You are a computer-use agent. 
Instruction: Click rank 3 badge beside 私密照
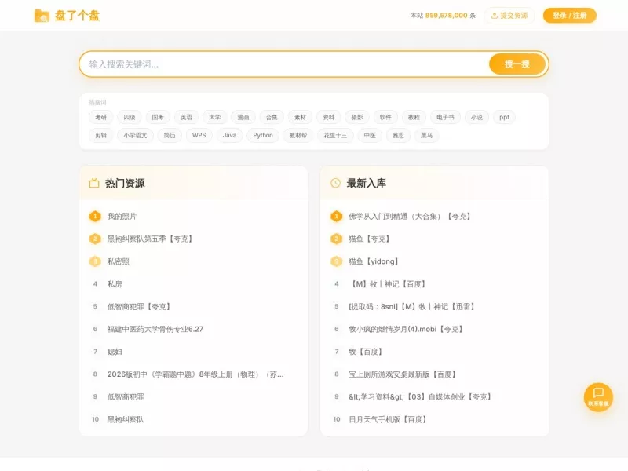coord(95,261)
